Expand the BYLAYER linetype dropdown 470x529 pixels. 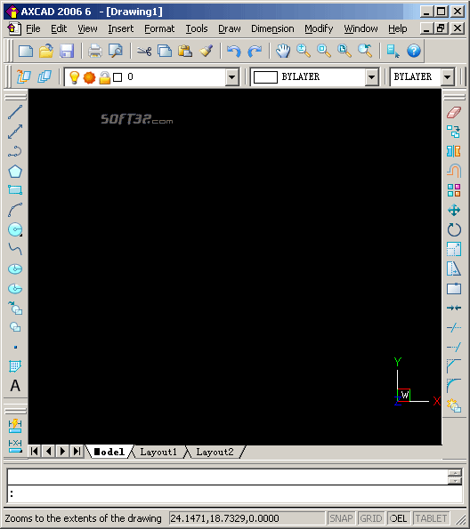(x=448, y=77)
